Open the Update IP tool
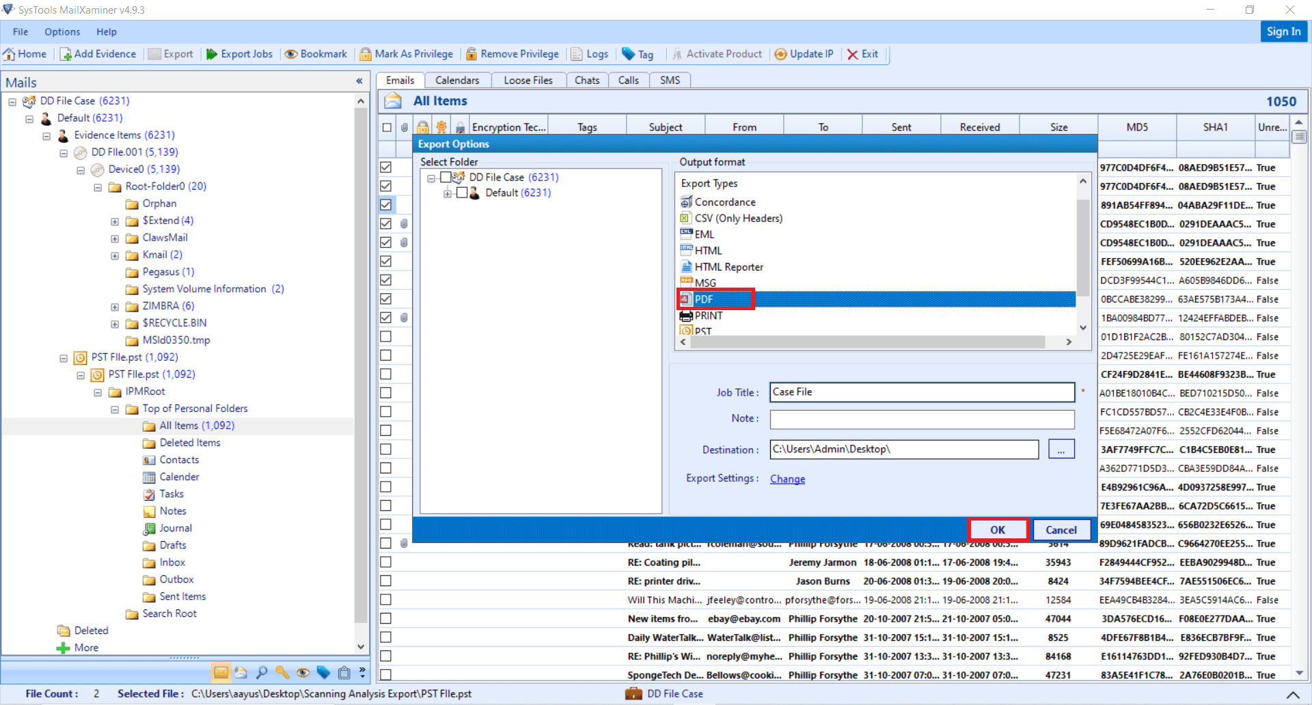This screenshot has height=705, width=1312. coord(804,54)
